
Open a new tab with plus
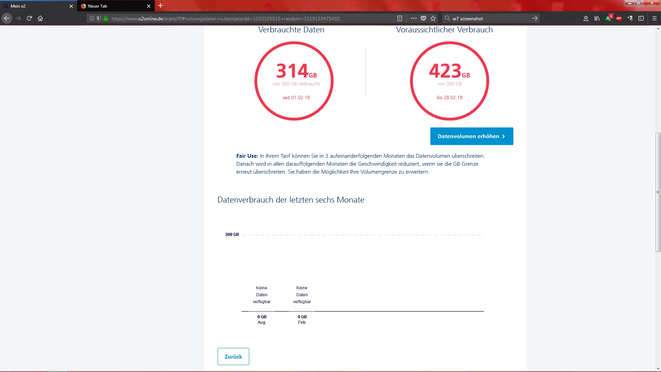click(x=160, y=6)
